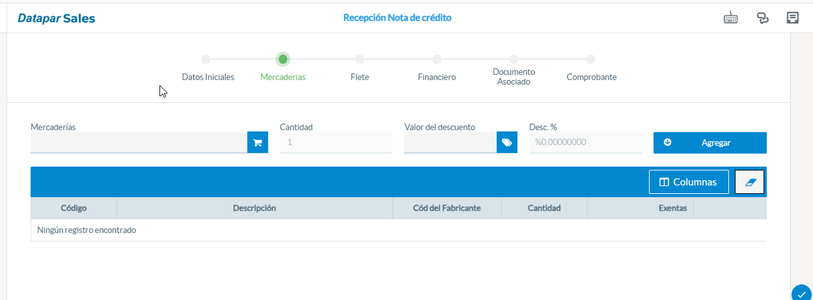Open the Columnas selector button
Image resolution: width=813 pixels, height=300 pixels.
(689, 182)
